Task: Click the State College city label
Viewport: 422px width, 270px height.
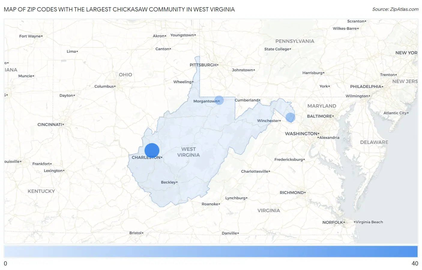Action: [x=277, y=49]
